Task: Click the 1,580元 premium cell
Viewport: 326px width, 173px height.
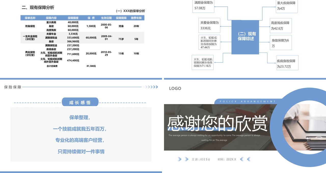Action: click(x=91, y=26)
